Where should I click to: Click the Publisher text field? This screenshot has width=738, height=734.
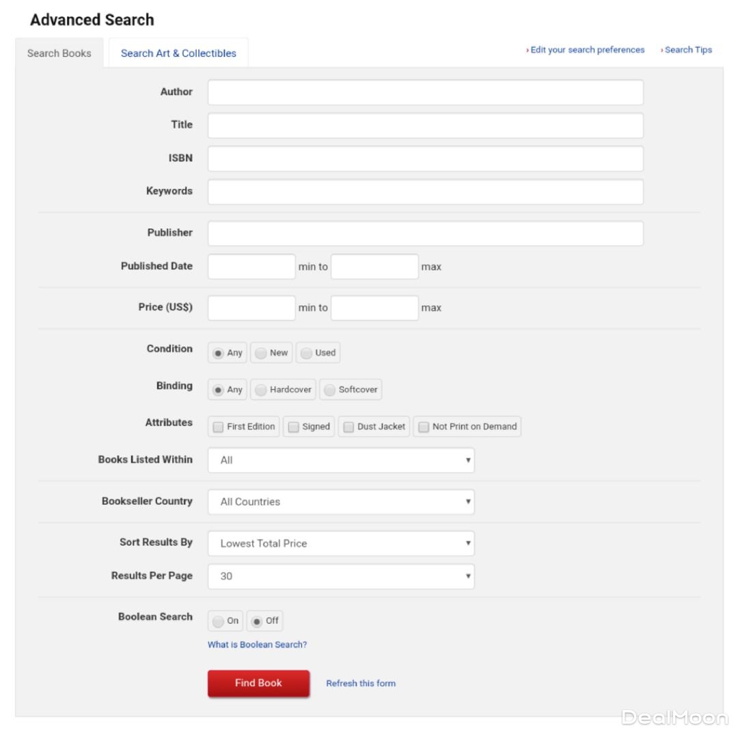point(425,233)
